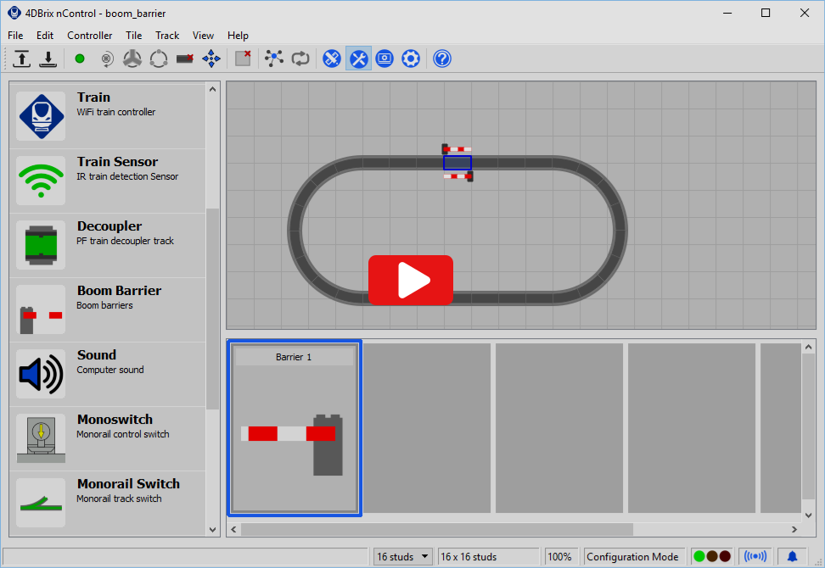Click tile panel horizontal scroll left arrow
This screenshot has width=825, height=568.
coord(233,529)
